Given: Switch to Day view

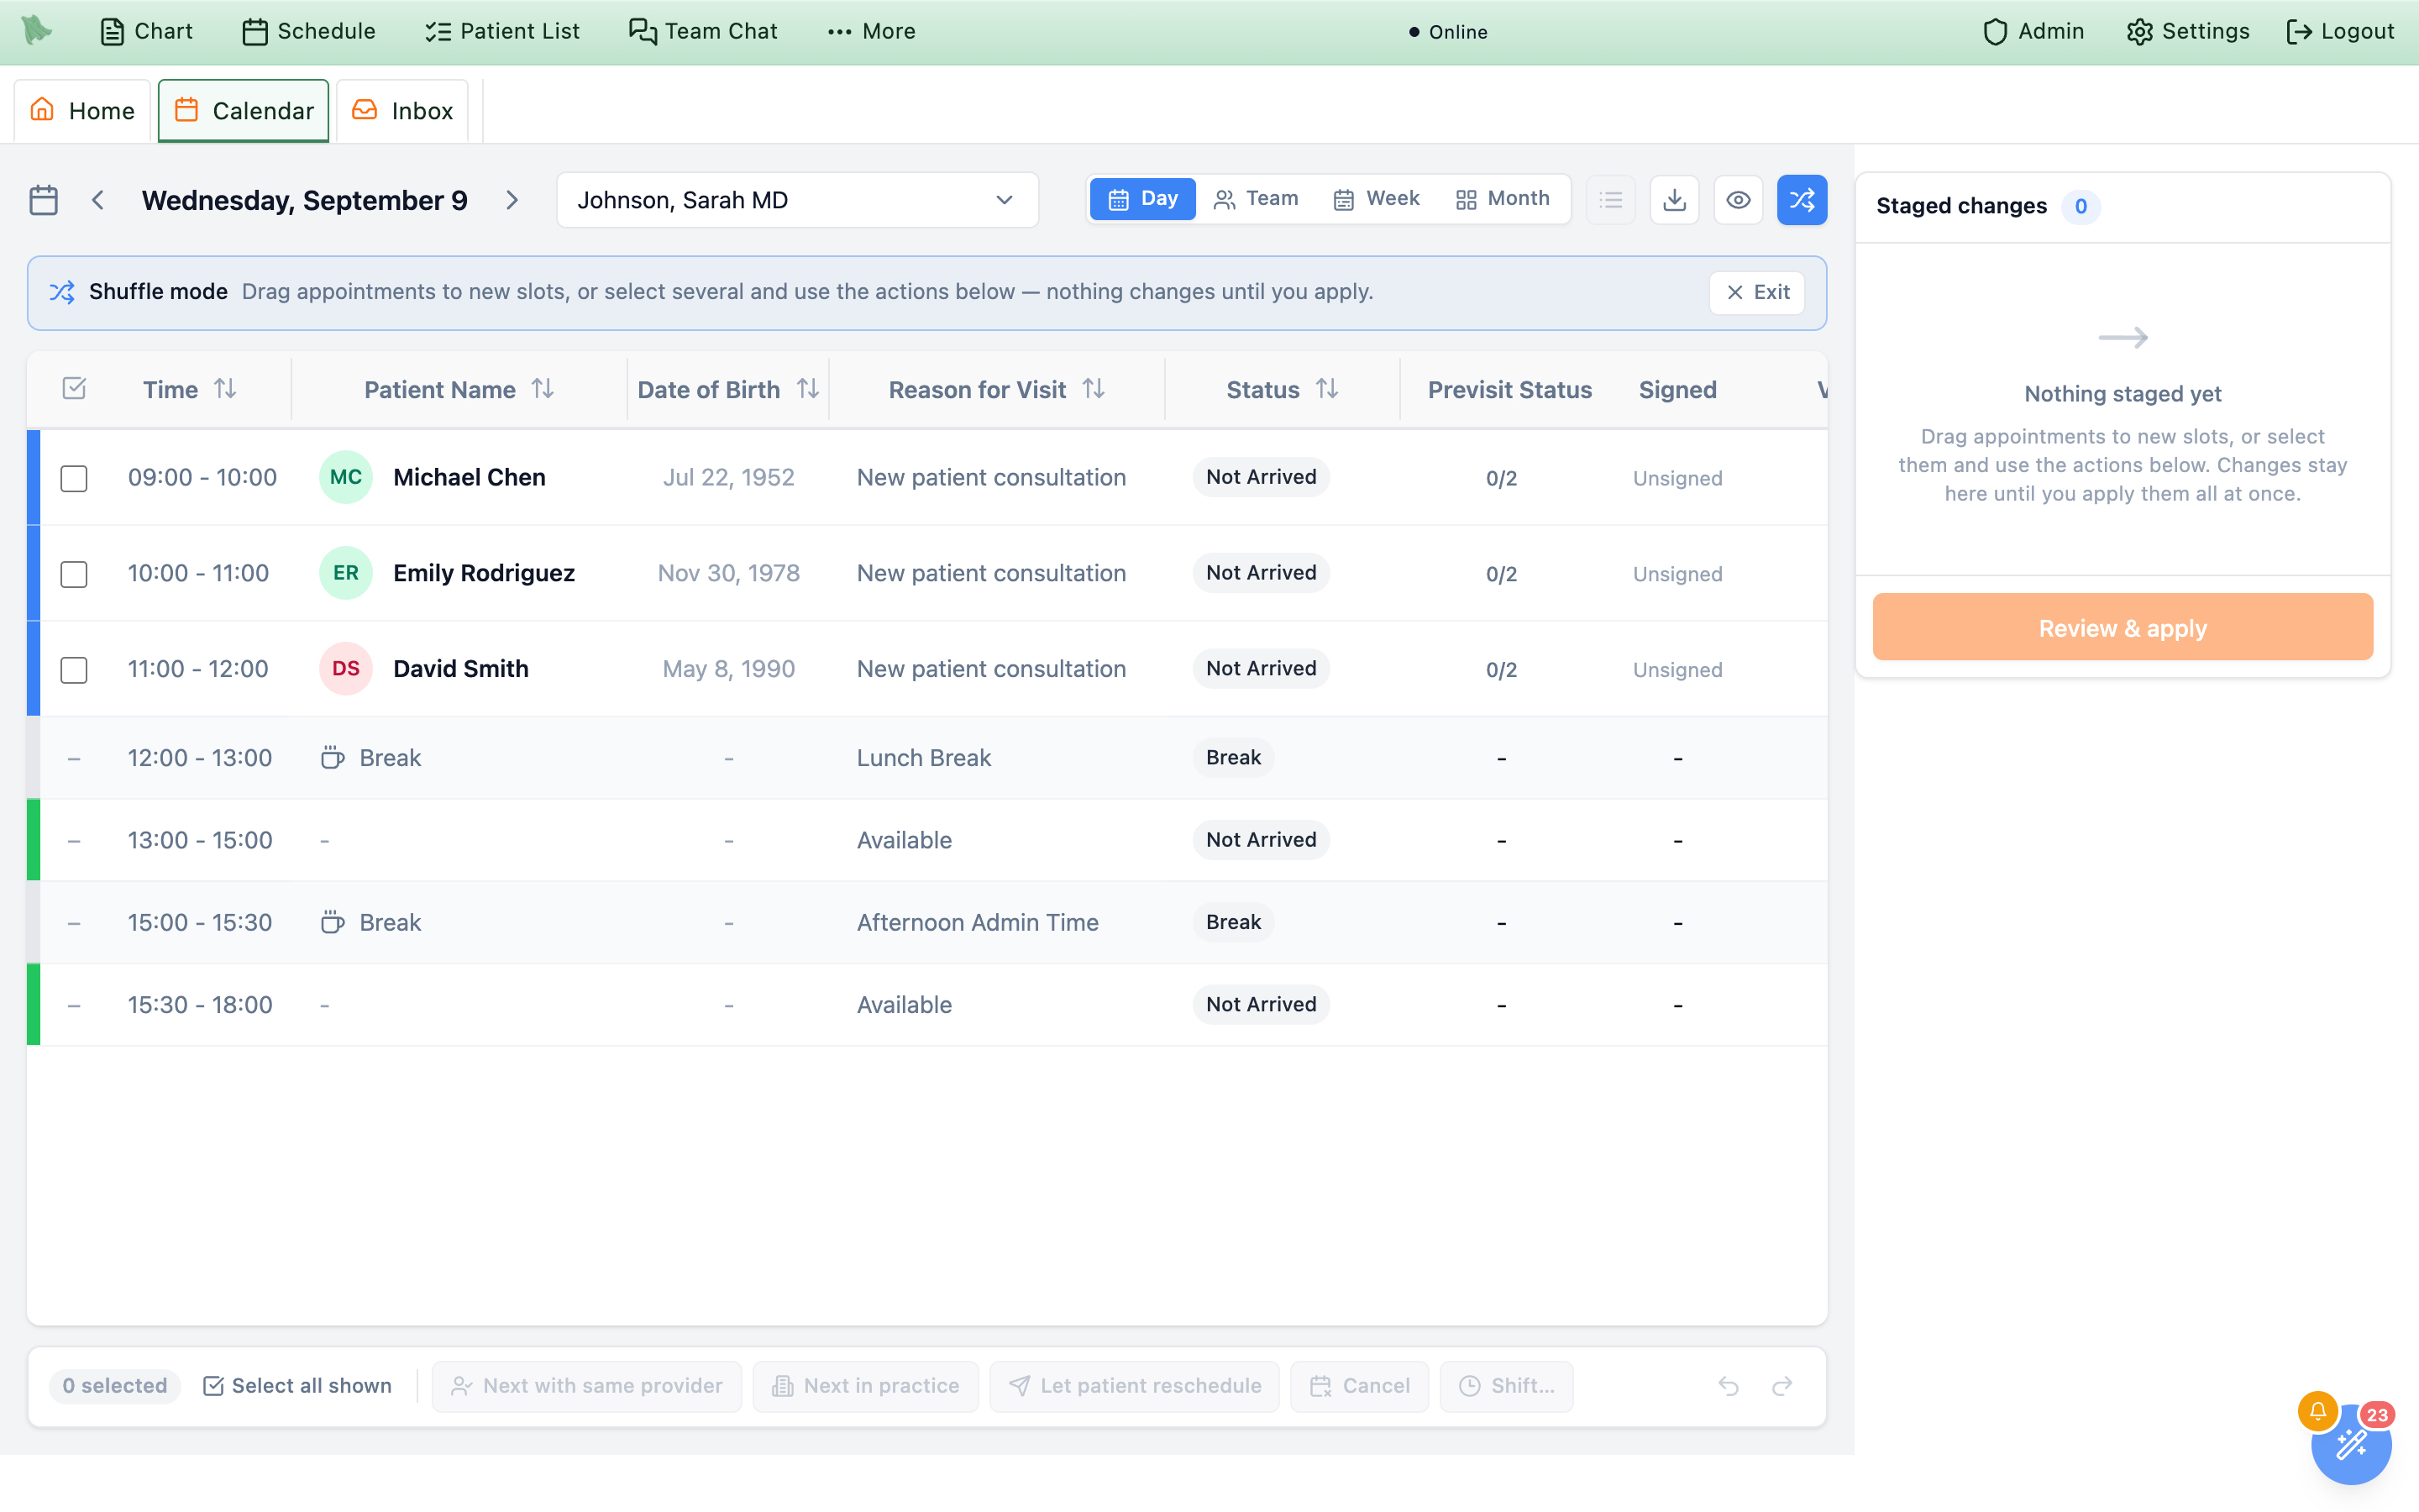Looking at the screenshot, I should (x=1142, y=199).
